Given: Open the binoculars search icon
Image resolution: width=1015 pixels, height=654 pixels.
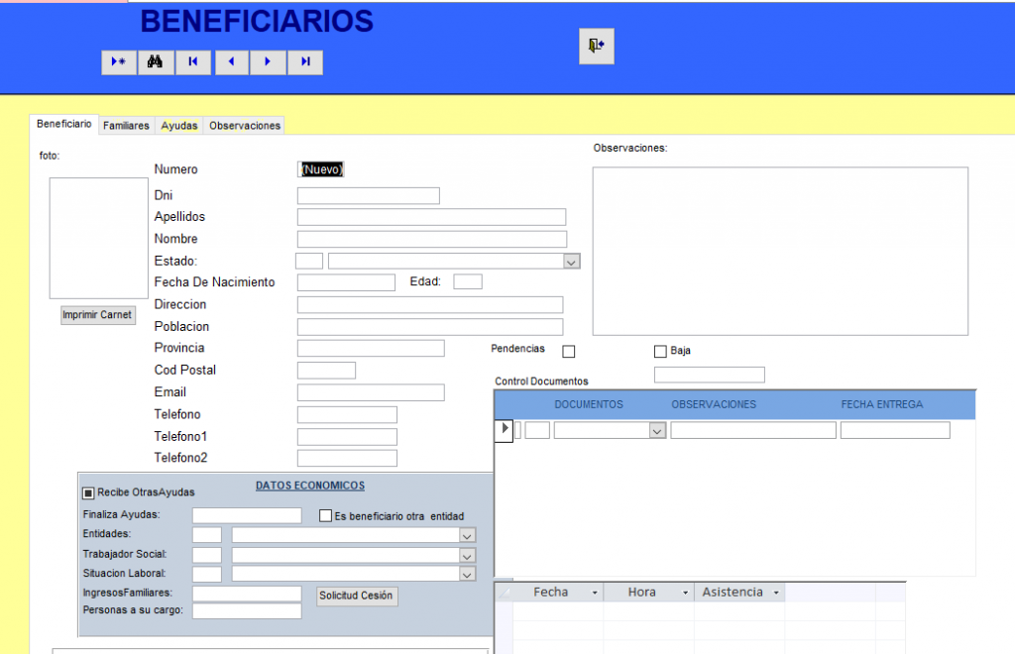Looking at the screenshot, I should (155, 62).
